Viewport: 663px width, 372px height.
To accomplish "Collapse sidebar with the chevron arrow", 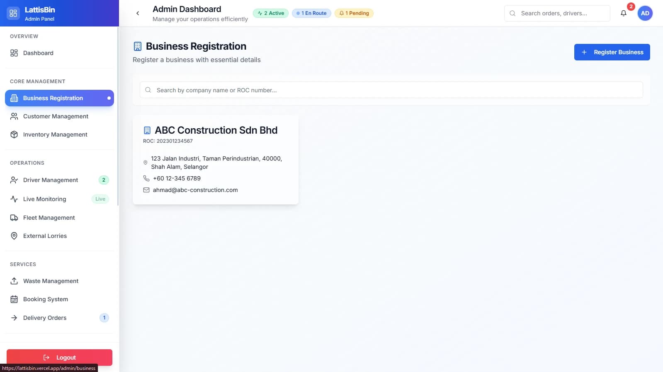I will tap(138, 13).
